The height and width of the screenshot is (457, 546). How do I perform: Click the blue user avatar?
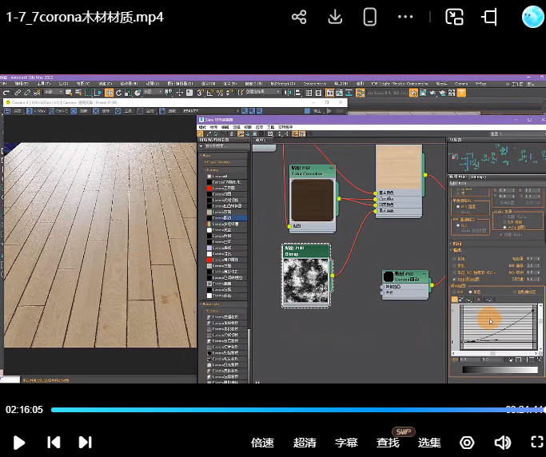(x=532, y=17)
